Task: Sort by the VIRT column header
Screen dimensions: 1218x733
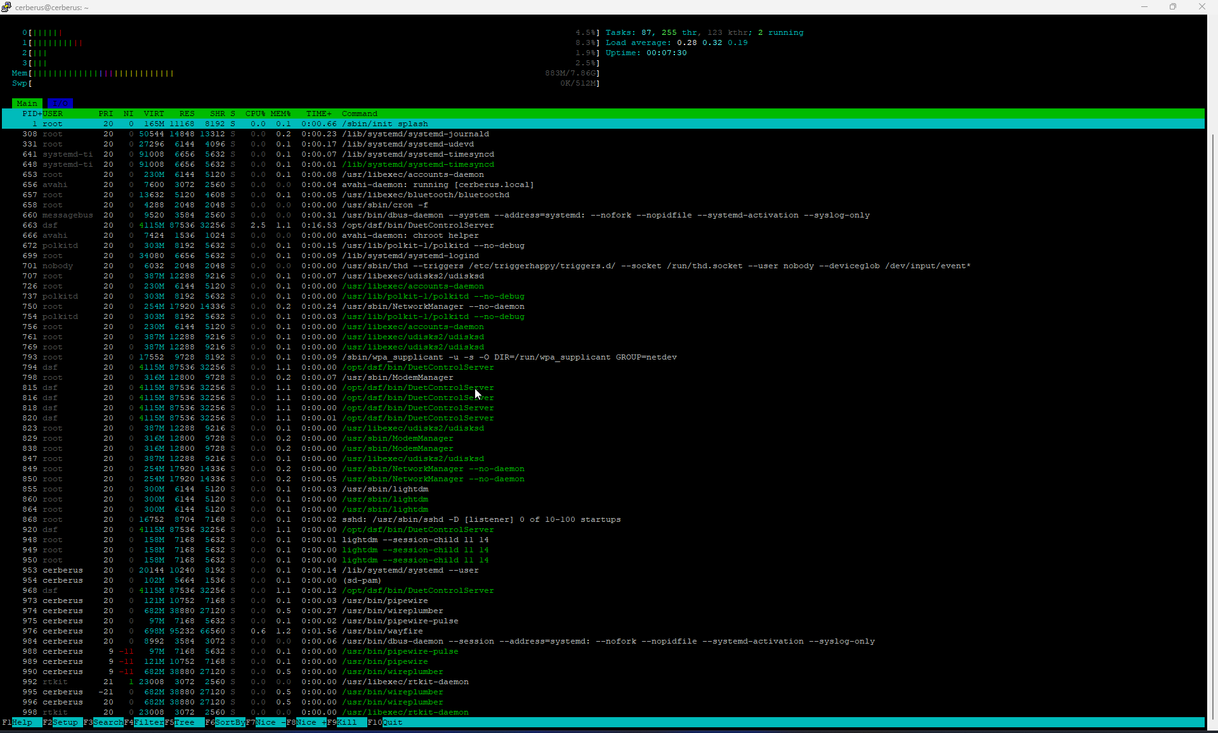Action: click(154, 114)
